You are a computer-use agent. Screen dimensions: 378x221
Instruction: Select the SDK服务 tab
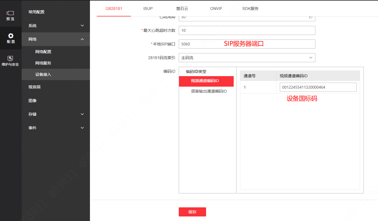250,9
